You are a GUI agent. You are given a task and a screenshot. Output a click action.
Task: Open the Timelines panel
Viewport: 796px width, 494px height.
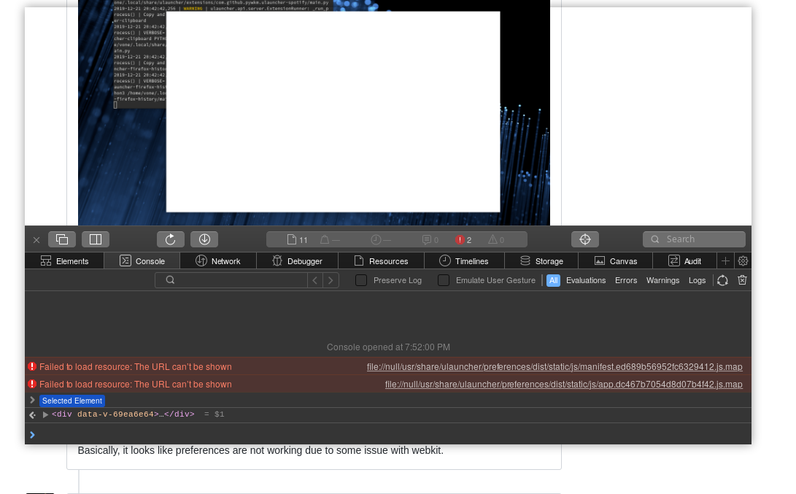coord(463,260)
